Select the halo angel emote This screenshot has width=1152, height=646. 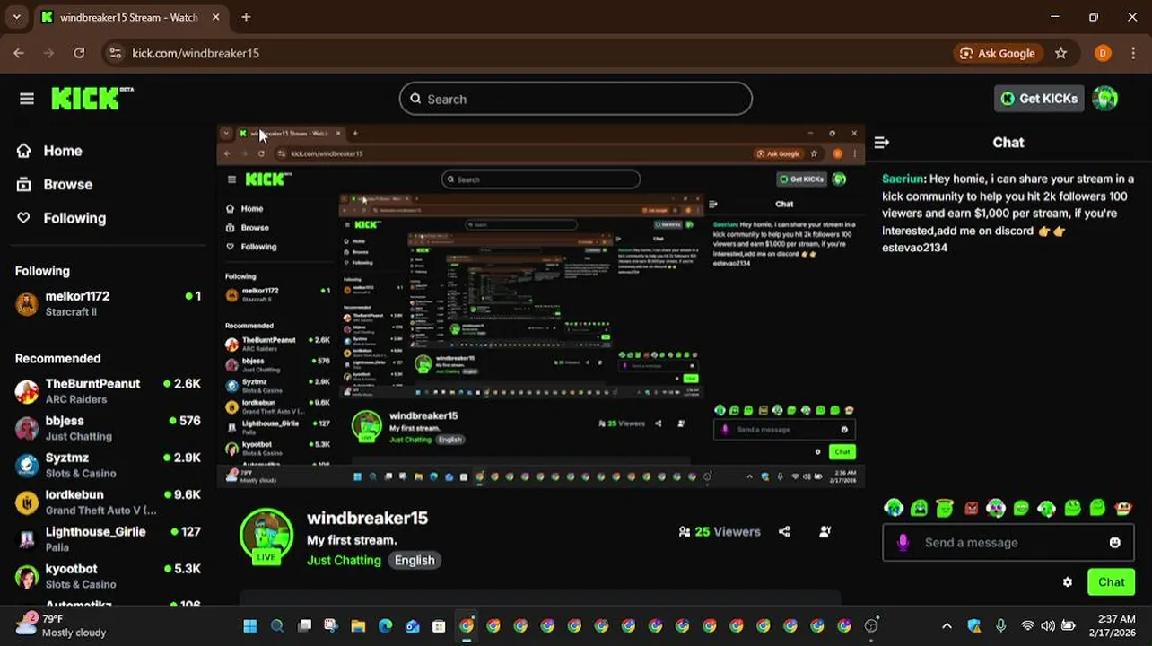click(945, 508)
